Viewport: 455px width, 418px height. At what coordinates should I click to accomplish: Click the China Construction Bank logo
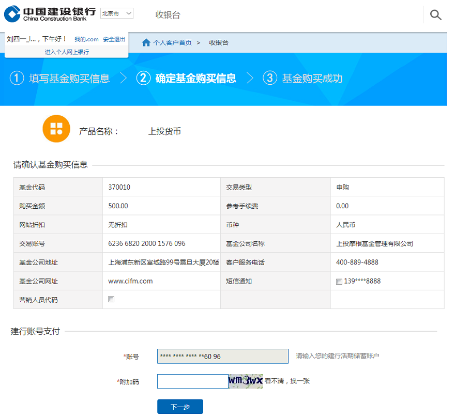click(50, 14)
